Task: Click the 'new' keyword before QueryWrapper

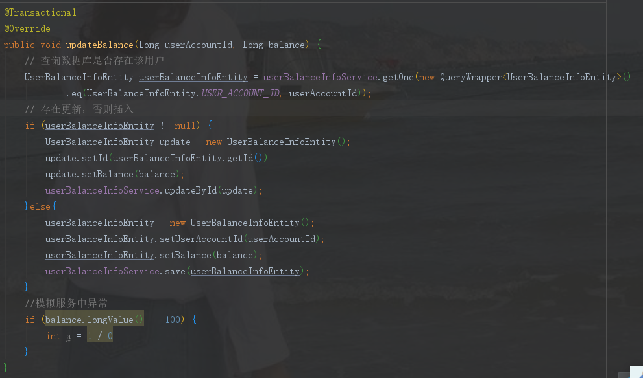Action: point(426,77)
